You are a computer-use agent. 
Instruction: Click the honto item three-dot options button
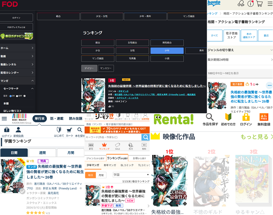click(269, 85)
